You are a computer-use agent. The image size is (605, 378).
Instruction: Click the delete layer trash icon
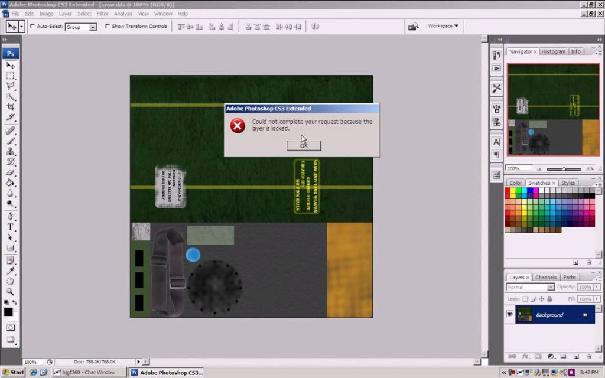pyautogui.click(x=588, y=357)
